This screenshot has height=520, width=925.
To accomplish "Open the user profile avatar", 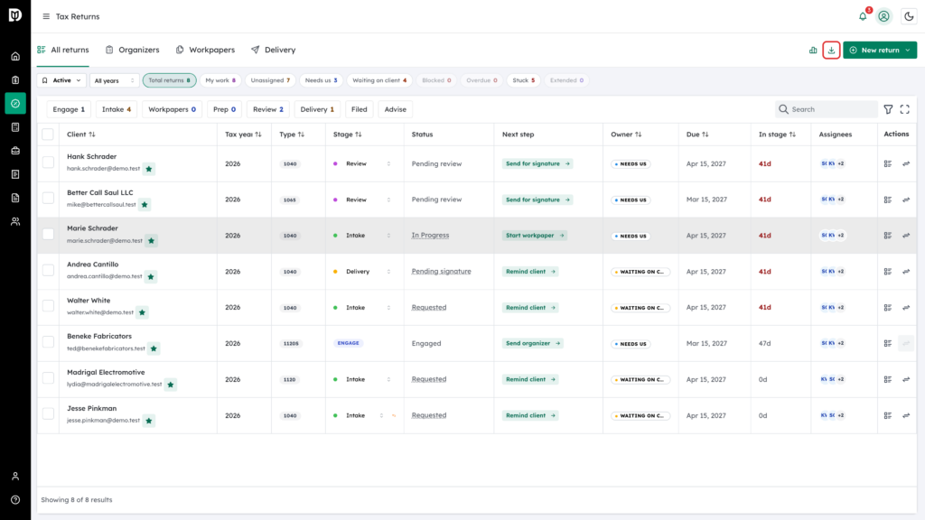I will click(883, 16).
